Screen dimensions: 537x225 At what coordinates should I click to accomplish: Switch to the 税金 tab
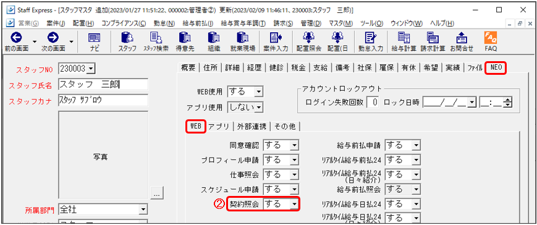coord(297,68)
